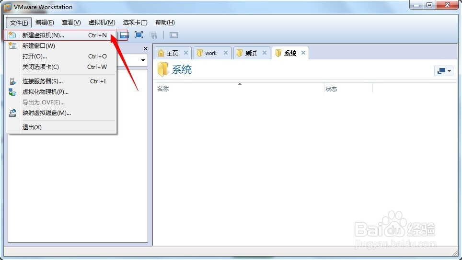Sort by the 名称 column header
The height and width of the screenshot is (260, 462).
(x=239, y=89)
